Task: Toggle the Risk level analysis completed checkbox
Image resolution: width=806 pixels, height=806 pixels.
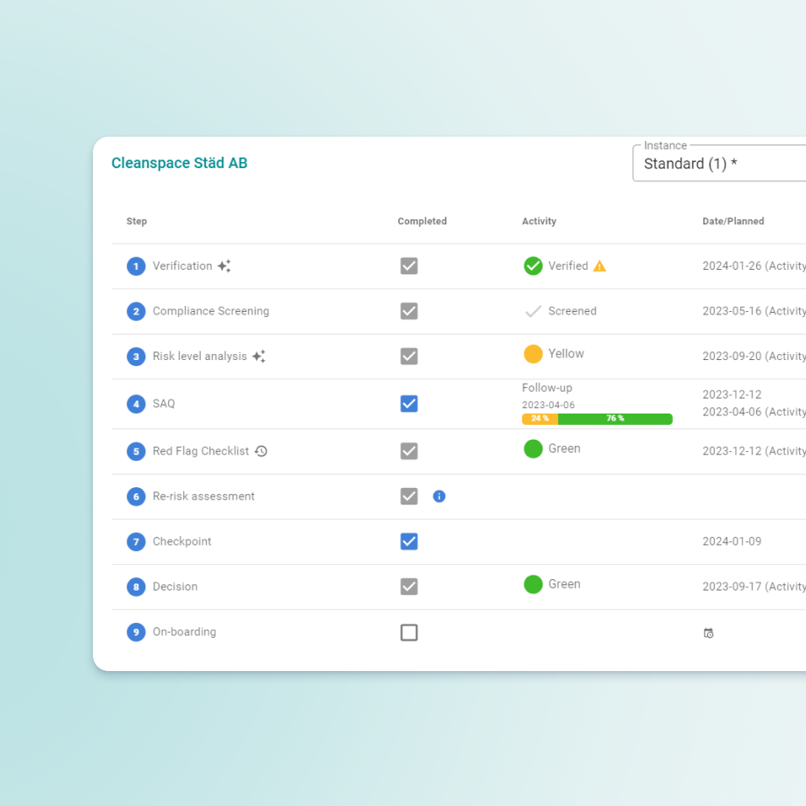Action: click(409, 357)
